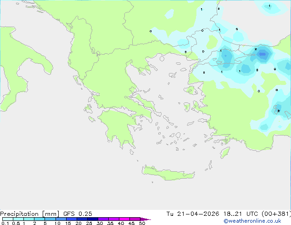Click the legend value '15'
Screen dimensions: 291x225
(68, 223)
